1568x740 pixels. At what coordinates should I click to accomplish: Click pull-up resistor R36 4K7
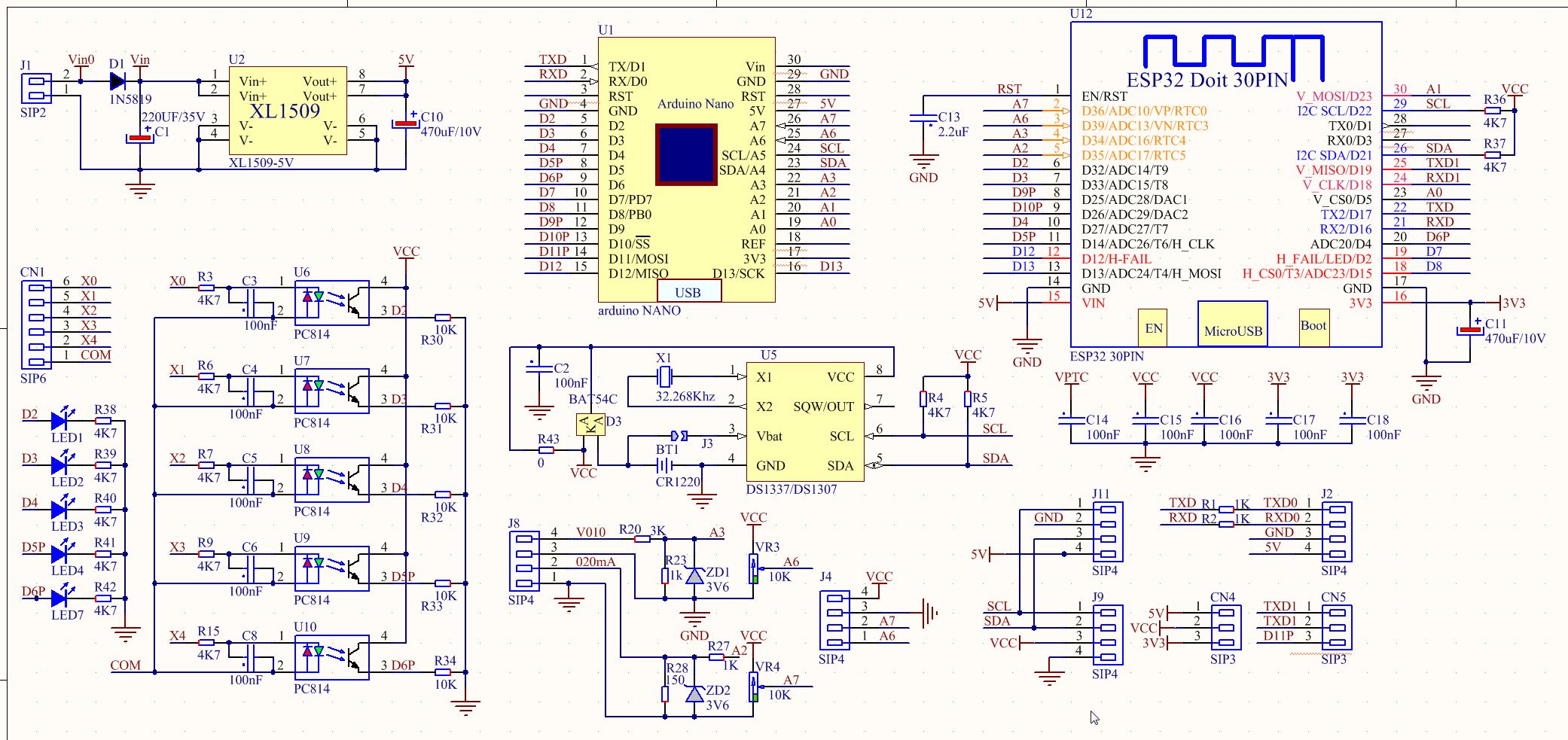(1493, 110)
